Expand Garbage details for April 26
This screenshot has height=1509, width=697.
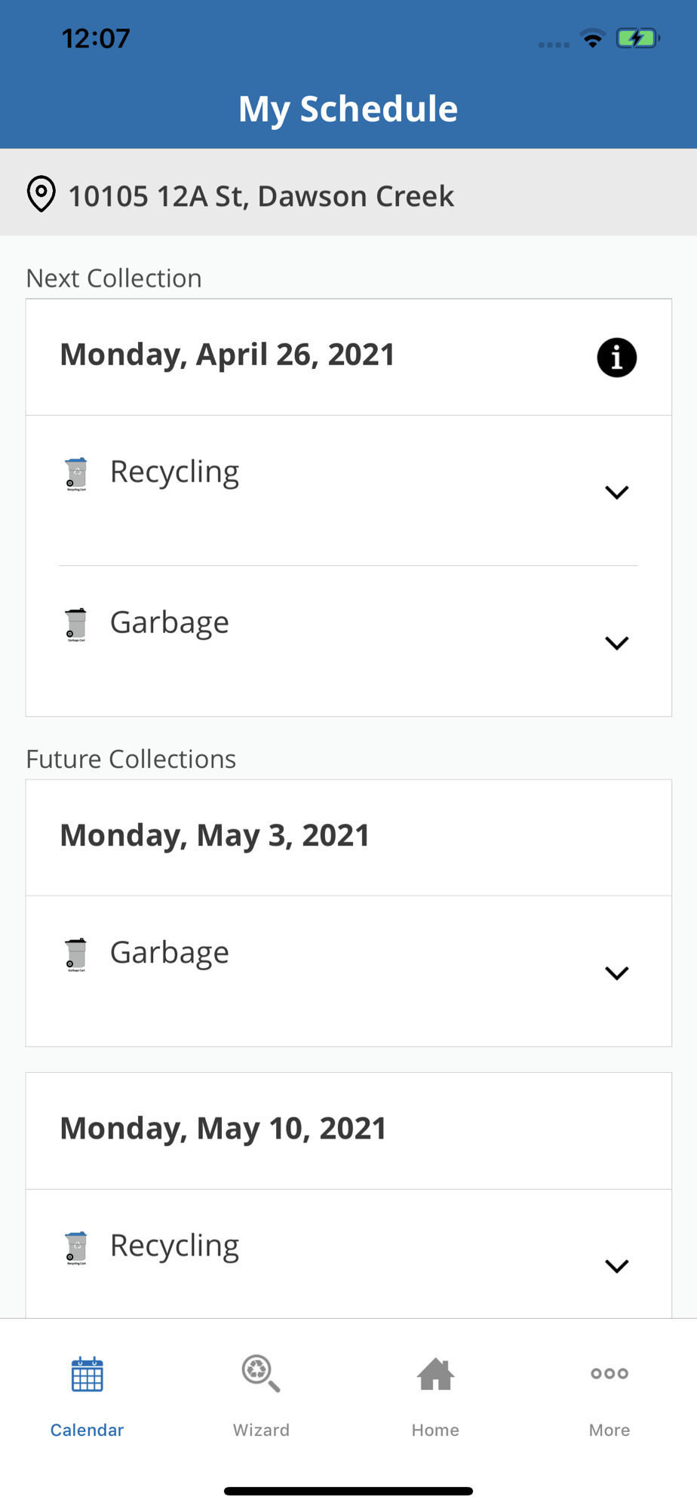tap(616, 643)
